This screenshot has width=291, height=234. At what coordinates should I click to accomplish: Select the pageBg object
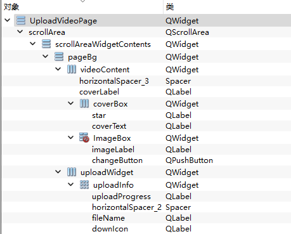[x=82, y=57]
